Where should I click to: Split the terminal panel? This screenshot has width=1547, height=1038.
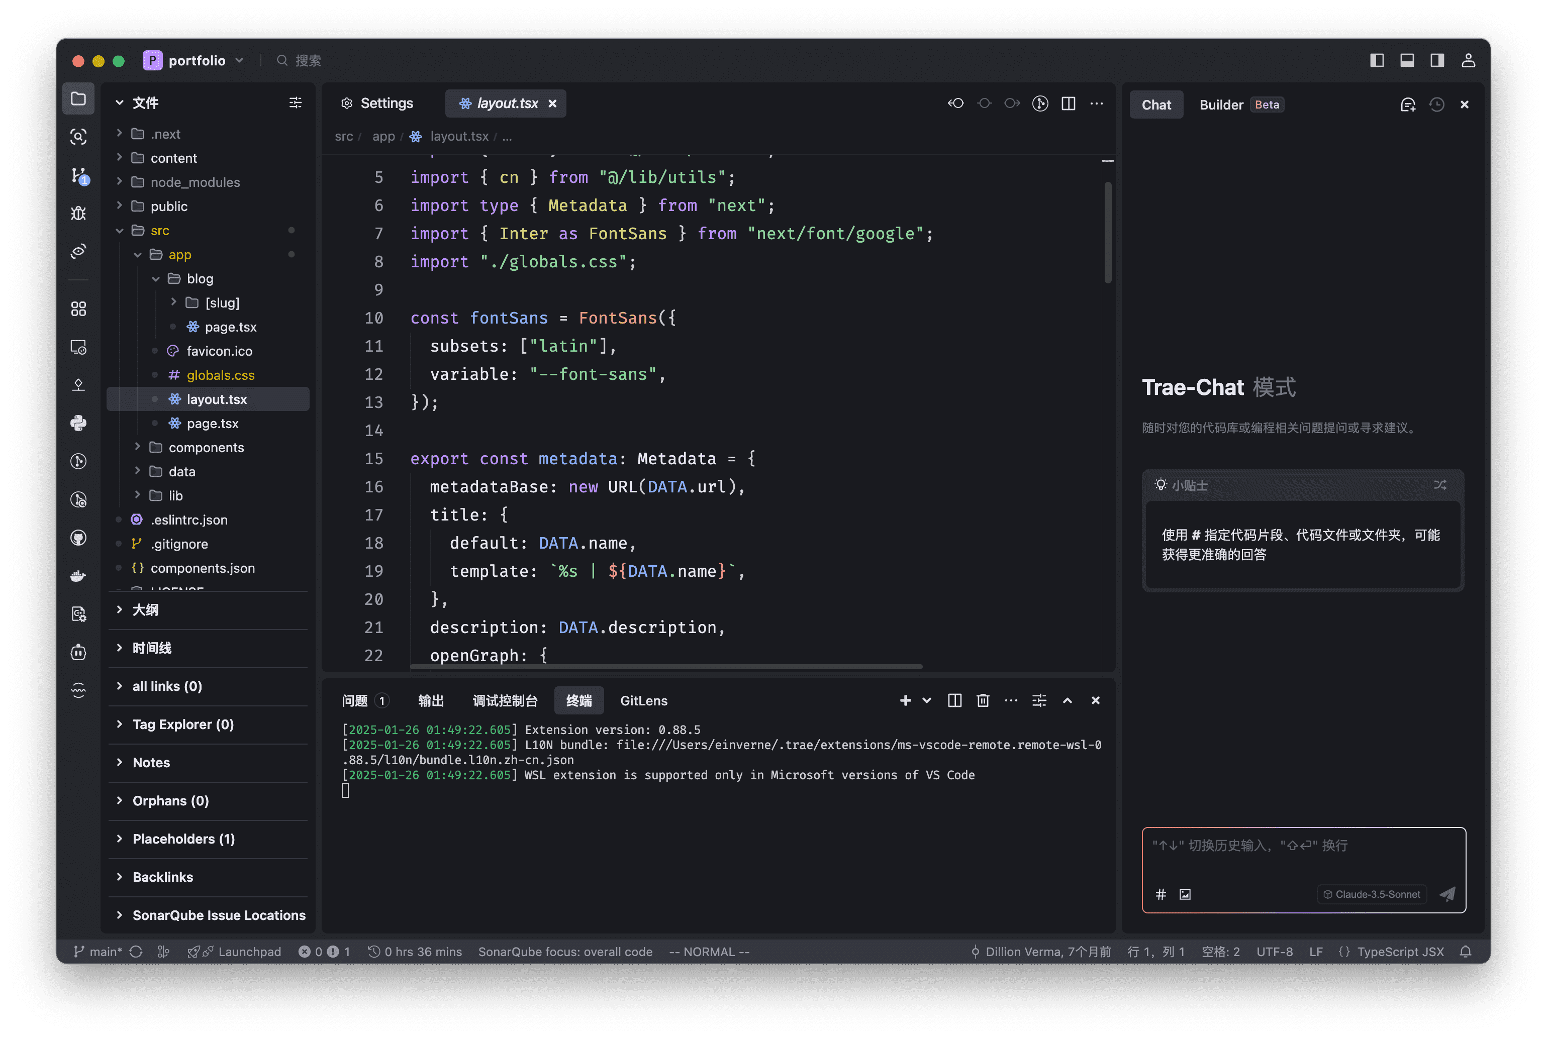tap(954, 700)
